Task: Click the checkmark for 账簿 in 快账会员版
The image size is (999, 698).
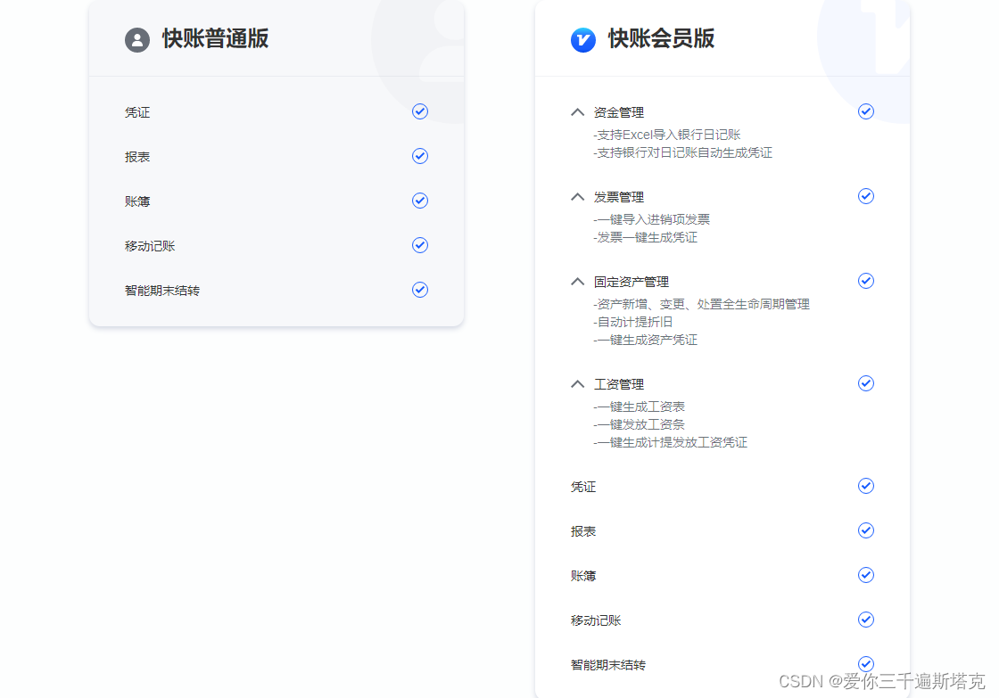Action: (x=866, y=575)
